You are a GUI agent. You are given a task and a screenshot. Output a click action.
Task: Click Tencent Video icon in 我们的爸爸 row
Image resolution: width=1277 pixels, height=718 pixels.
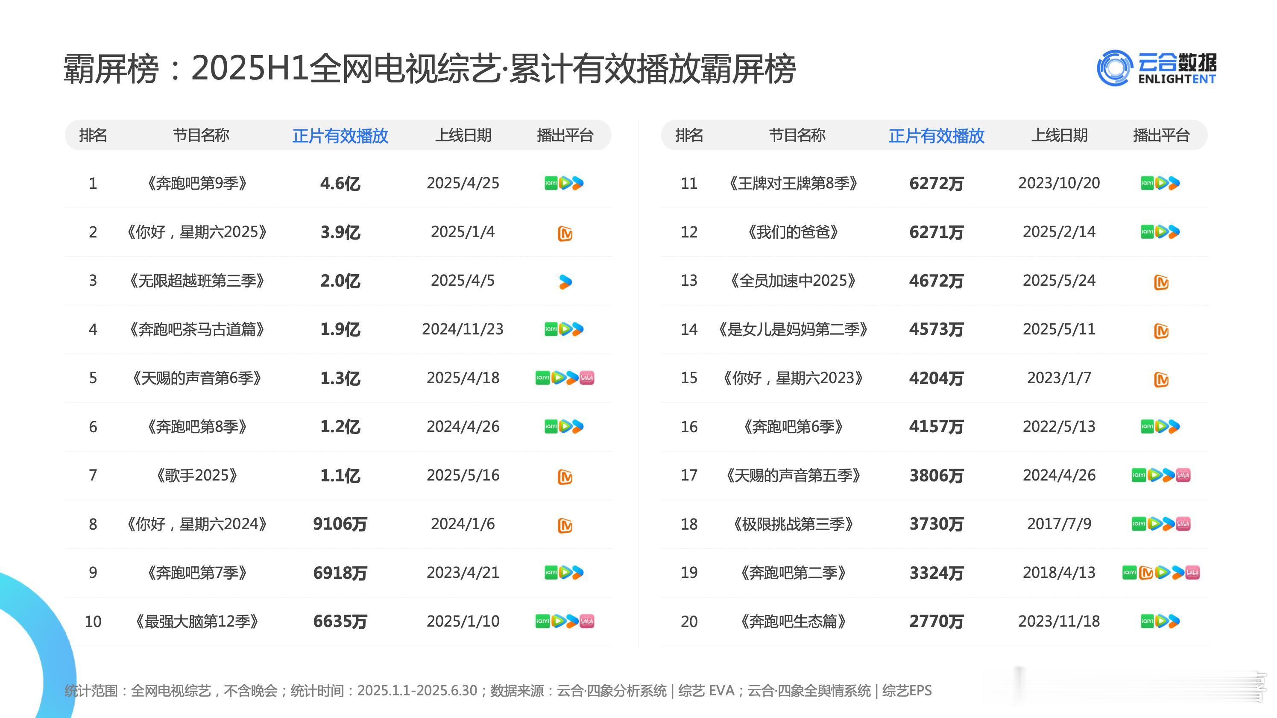click(1161, 232)
